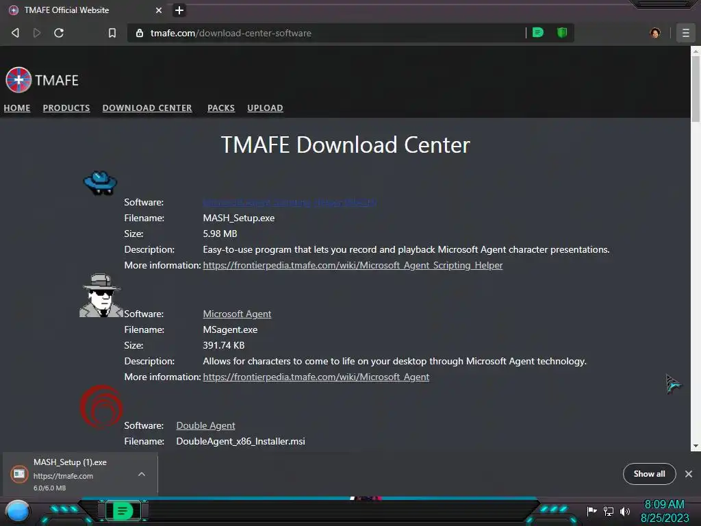Reload the page with refresh icon
Viewport: 701px width, 526px height.
[x=59, y=33]
